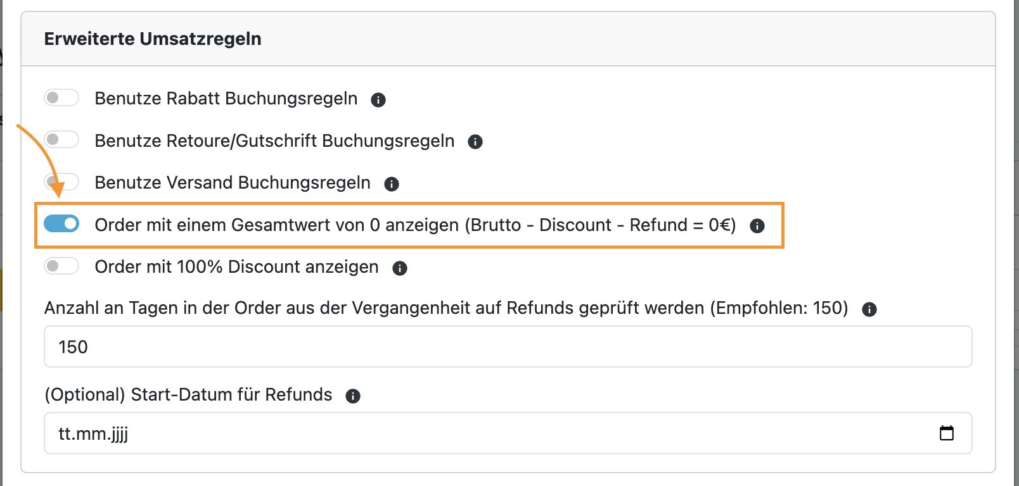This screenshot has height=486, width=1019.
Task: Click the 'Erweiterte Umsatzregeln' panel header
Action: [153, 39]
